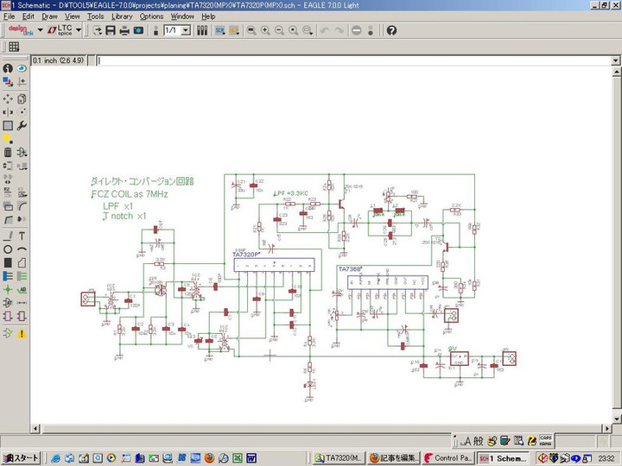Select the Info tool in the sidebar
622x466 pixels.
(x=8, y=68)
